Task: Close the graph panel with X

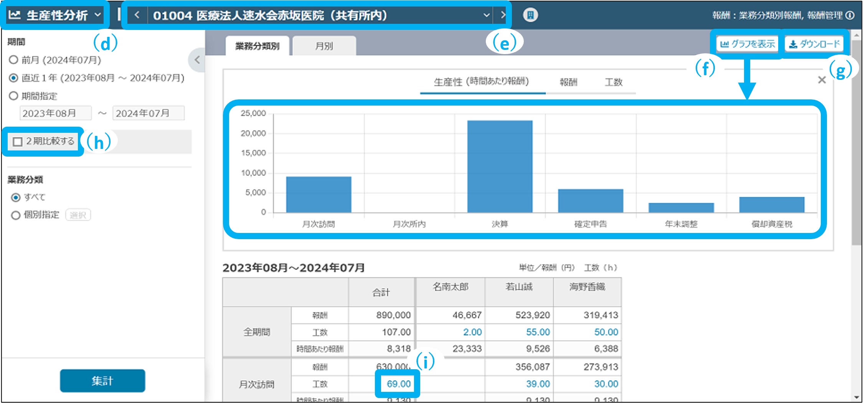Action: [822, 80]
